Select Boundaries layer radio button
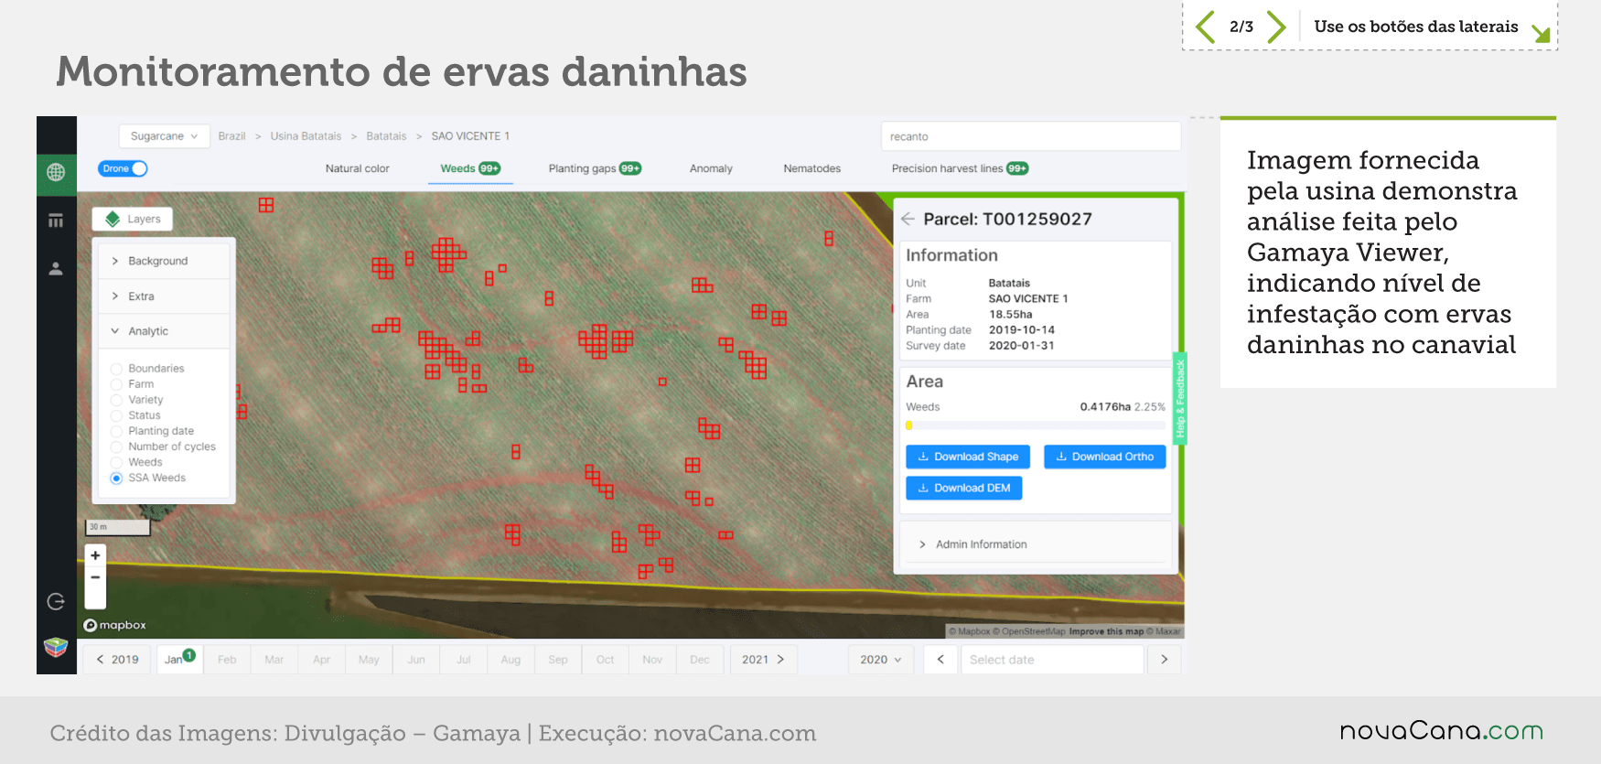 click(116, 369)
